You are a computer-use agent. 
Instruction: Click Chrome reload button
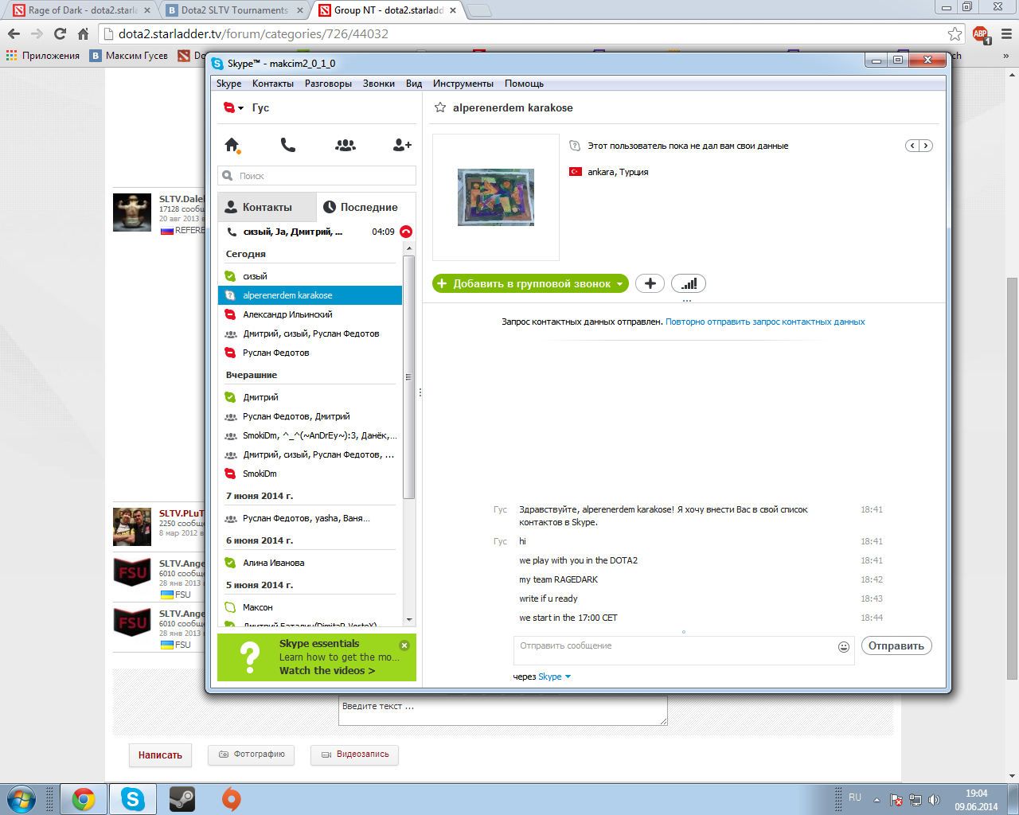pyautogui.click(x=60, y=33)
